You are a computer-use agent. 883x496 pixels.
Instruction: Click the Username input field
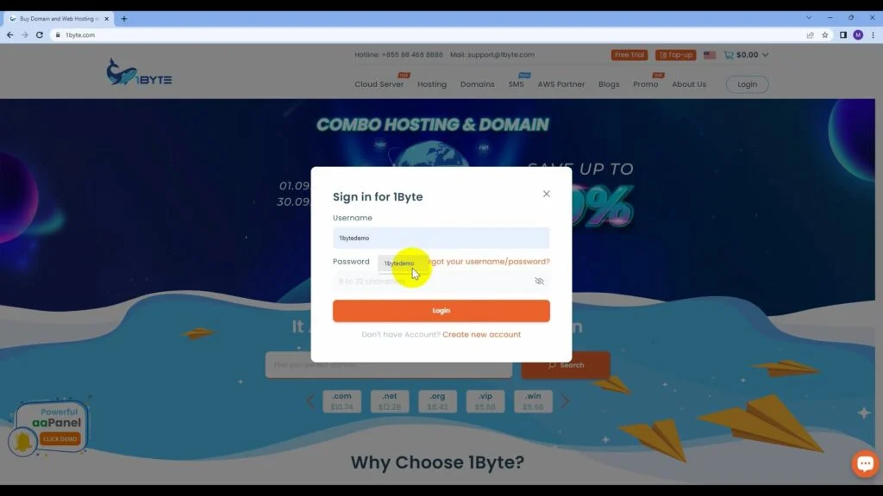[x=441, y=238]
